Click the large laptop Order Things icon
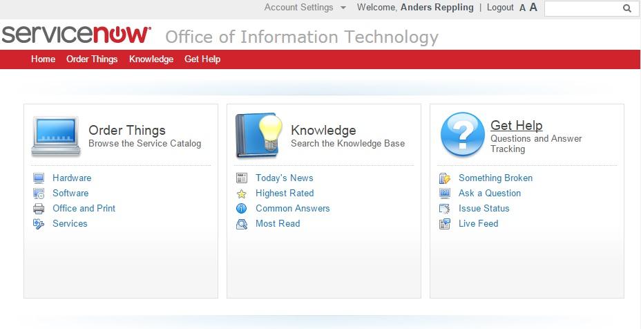This screenshot has width=641, height=329. (56, 137)
